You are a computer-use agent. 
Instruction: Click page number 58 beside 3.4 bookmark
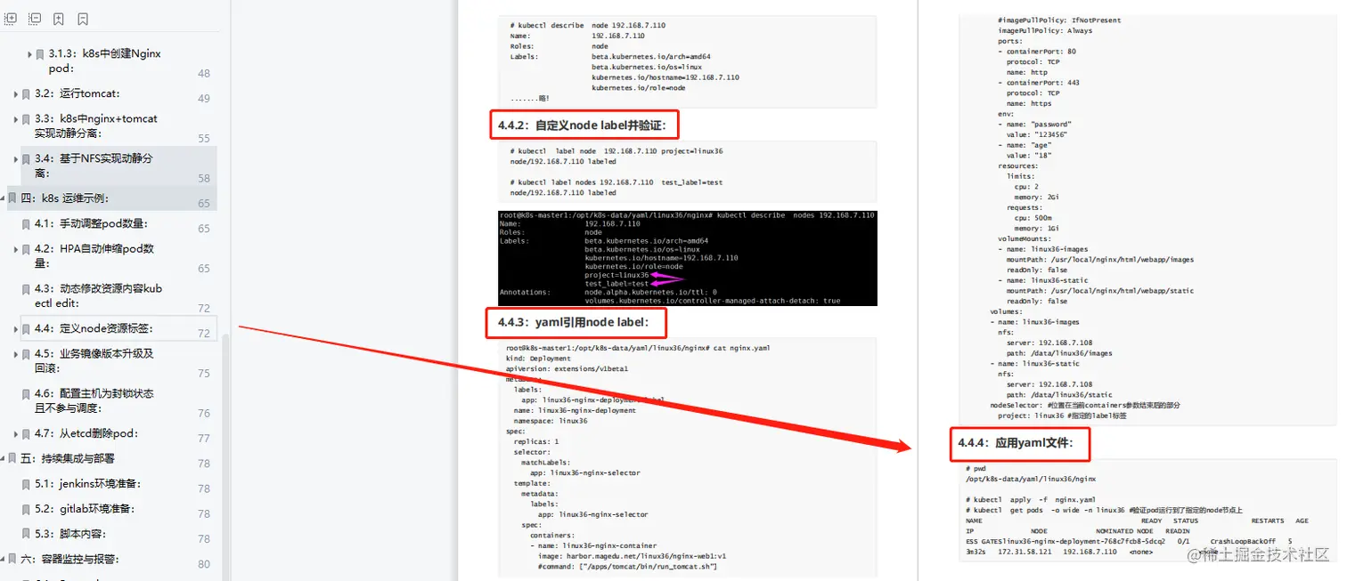[x=204, y=178]
